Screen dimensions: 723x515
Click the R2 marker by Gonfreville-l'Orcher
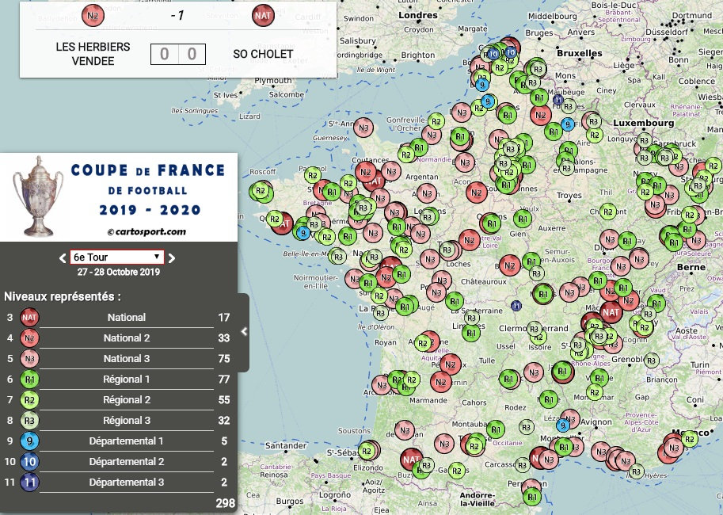436,121
